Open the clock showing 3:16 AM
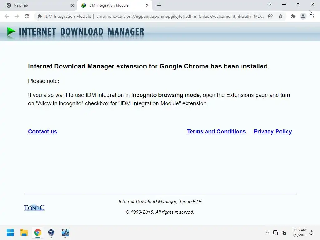The image size is (320, 240). pyautogui.click(x=300, y=232)
